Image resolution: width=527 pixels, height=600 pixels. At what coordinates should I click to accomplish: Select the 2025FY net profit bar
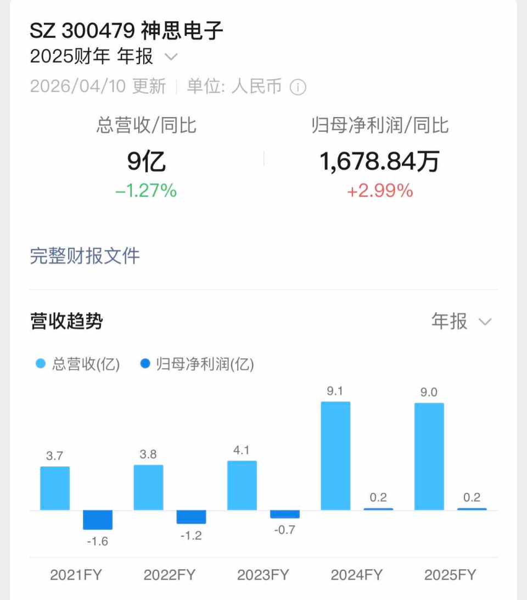coord(472,509)
